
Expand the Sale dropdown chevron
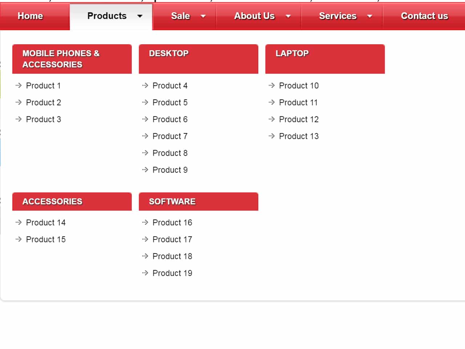(203, 16)
